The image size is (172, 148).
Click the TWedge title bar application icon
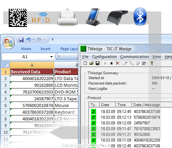[x=83, y=49]
